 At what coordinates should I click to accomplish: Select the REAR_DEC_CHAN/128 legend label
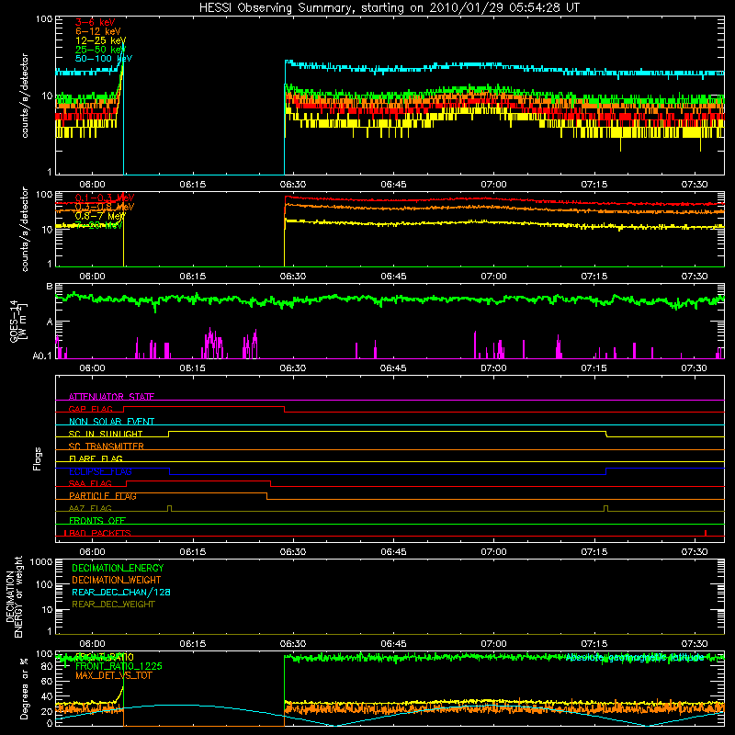121,592
